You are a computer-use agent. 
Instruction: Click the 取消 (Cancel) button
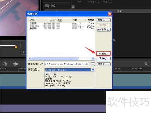104,58
